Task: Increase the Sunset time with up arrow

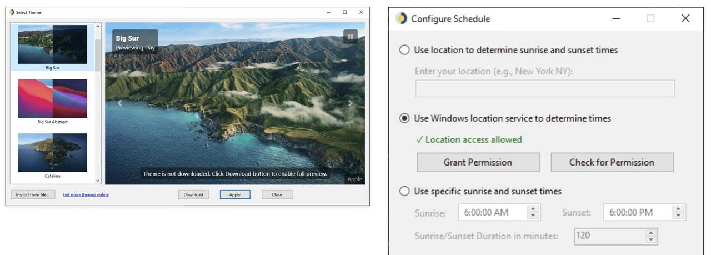Action: pos(678,209)
